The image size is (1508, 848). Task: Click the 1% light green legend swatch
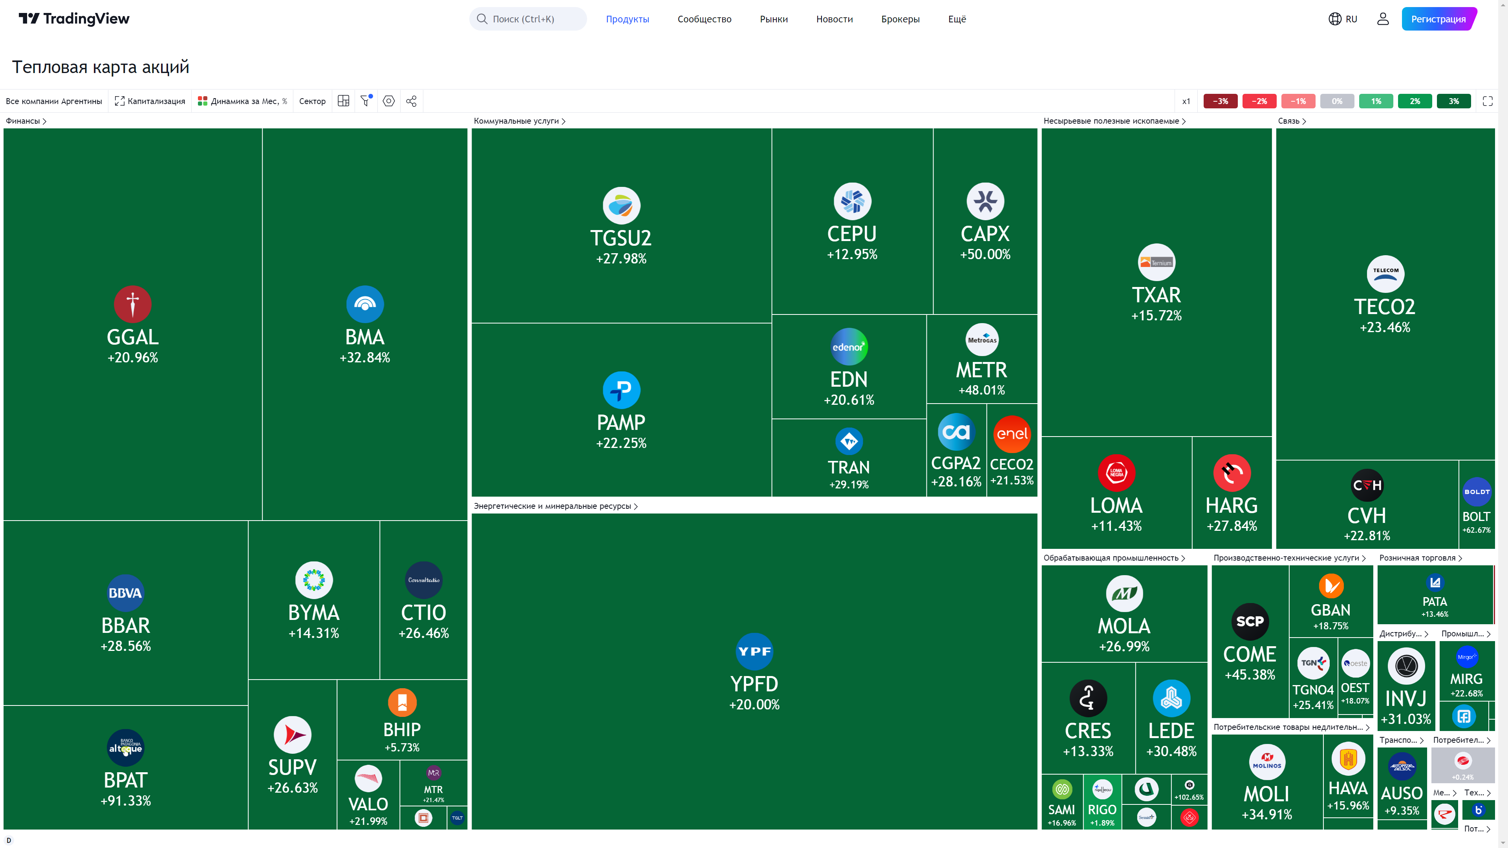tap(1376, 101)
